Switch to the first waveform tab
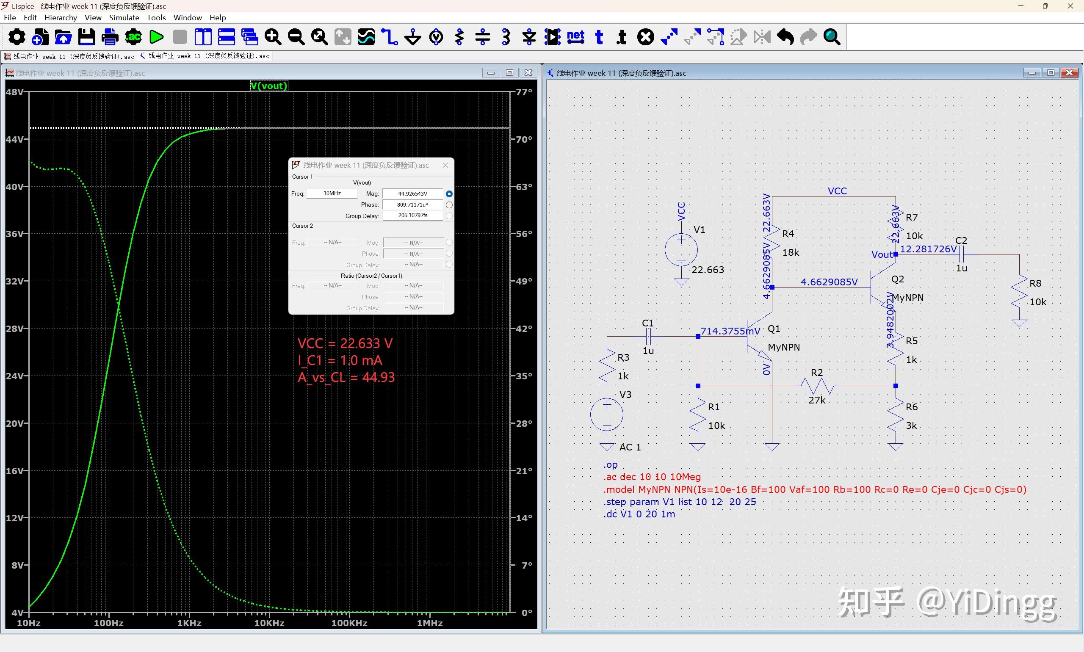Screen dimensions: 1084x652 click(x=69, y=56)
